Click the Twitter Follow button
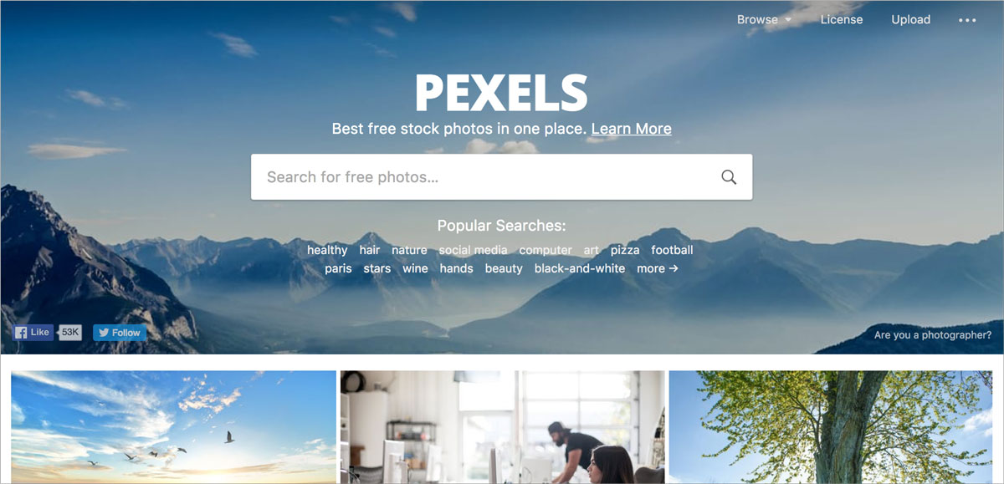 tap(120, 332)
